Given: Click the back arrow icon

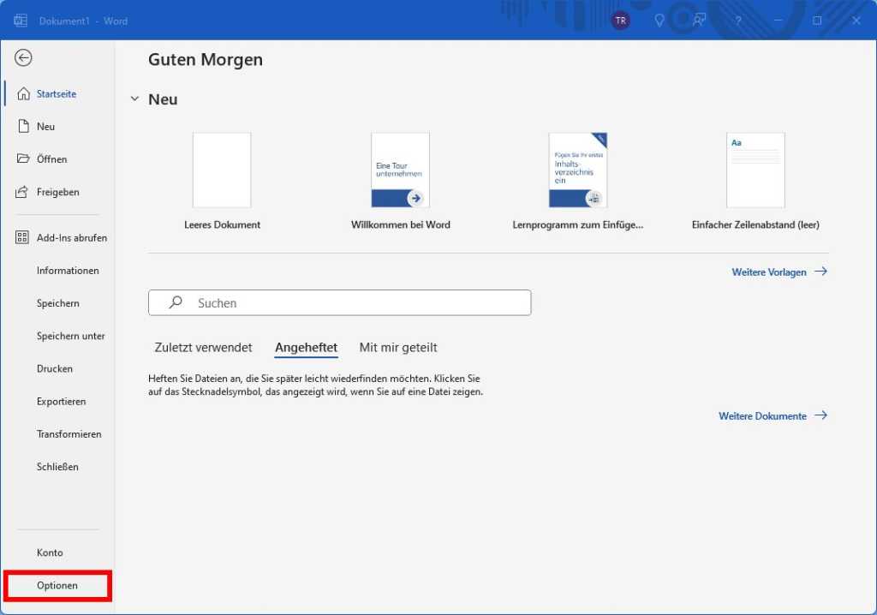Looking at the screenshot, I should tap(23, 57).
